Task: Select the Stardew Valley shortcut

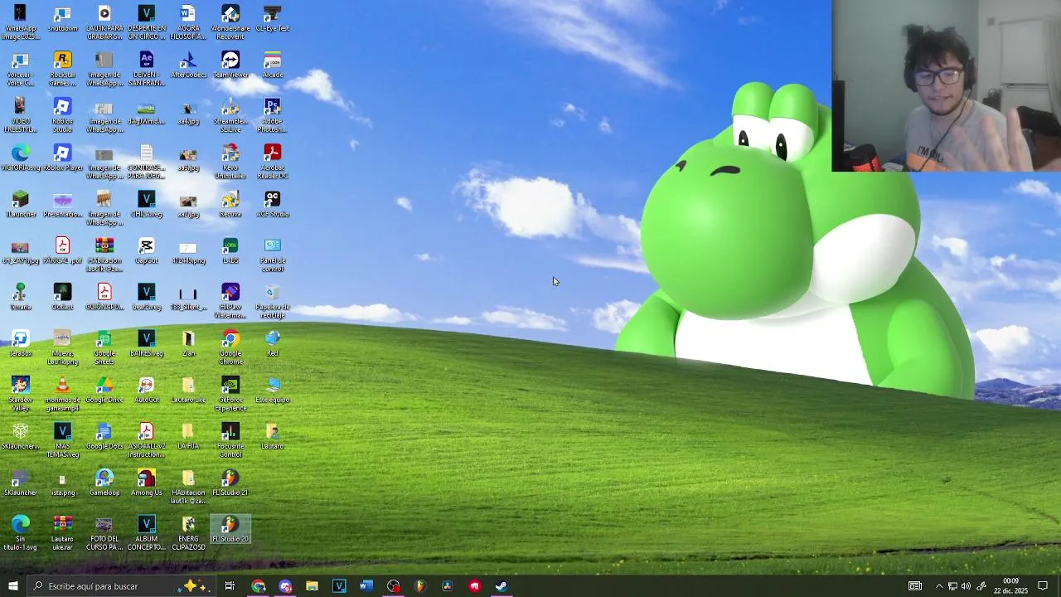Action: [x=21, y=394]
